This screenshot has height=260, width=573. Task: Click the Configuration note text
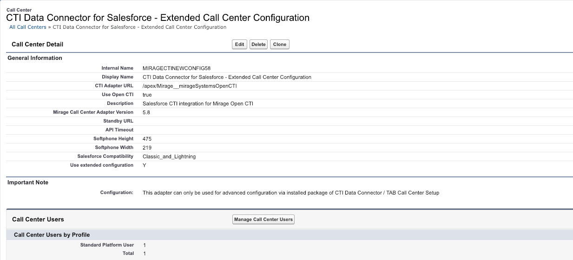[x=291, y=193]
